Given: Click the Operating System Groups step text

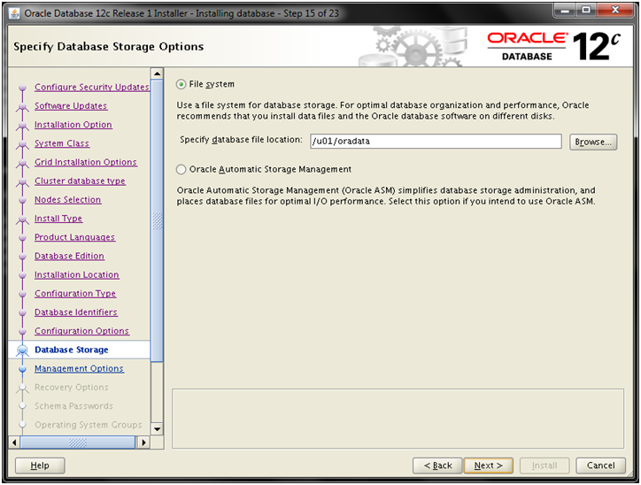Looking at the screenshot, I should (x=89, y=425).
